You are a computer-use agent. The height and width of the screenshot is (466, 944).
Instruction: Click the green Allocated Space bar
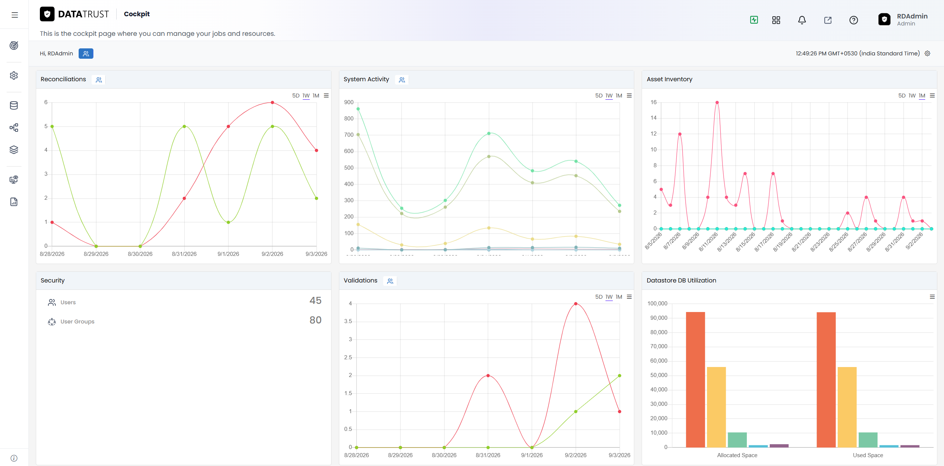tap(737, 440)
